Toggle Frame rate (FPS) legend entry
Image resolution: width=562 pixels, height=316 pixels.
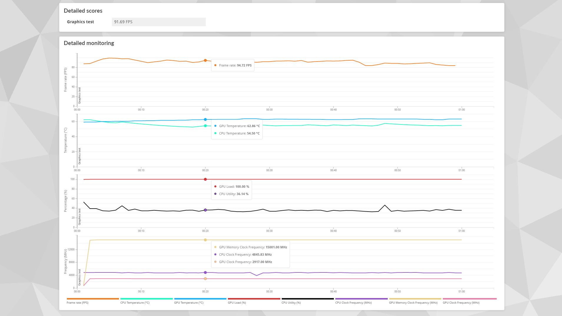point(77,302)
